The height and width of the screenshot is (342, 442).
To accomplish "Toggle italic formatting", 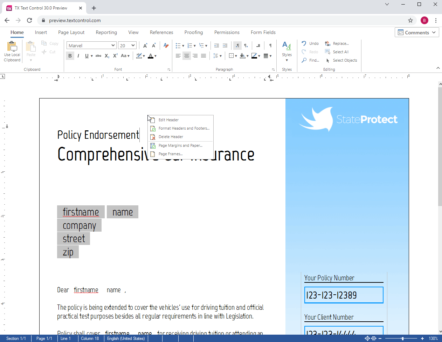I will (x=78, y=56).
